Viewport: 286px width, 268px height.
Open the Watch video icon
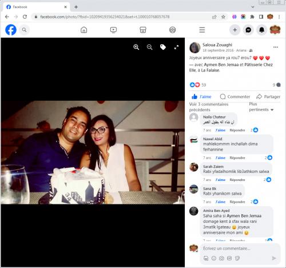tap(113, 30)
